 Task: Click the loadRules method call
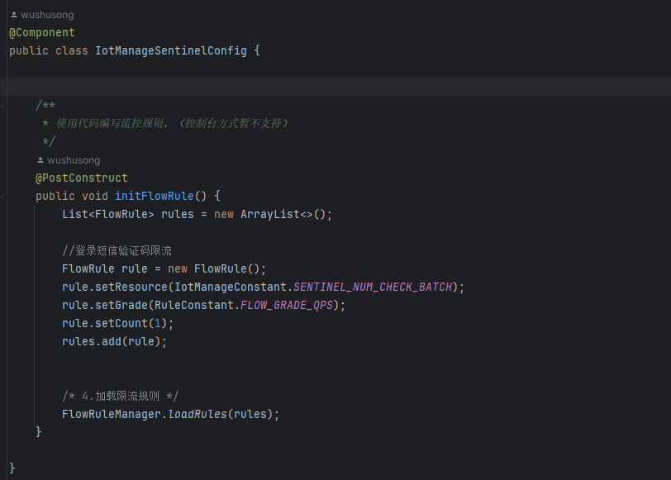[197, 415]
